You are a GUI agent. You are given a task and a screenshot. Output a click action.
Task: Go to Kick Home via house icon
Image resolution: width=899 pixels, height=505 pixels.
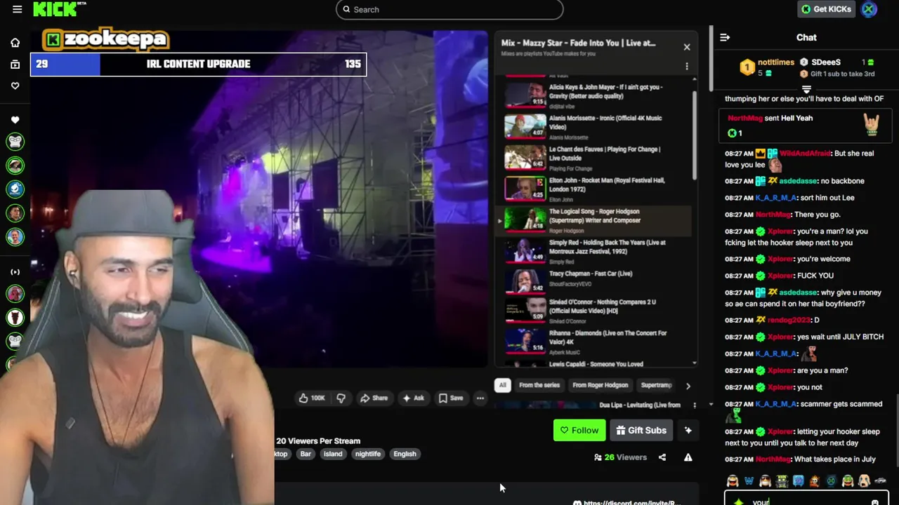15,43
